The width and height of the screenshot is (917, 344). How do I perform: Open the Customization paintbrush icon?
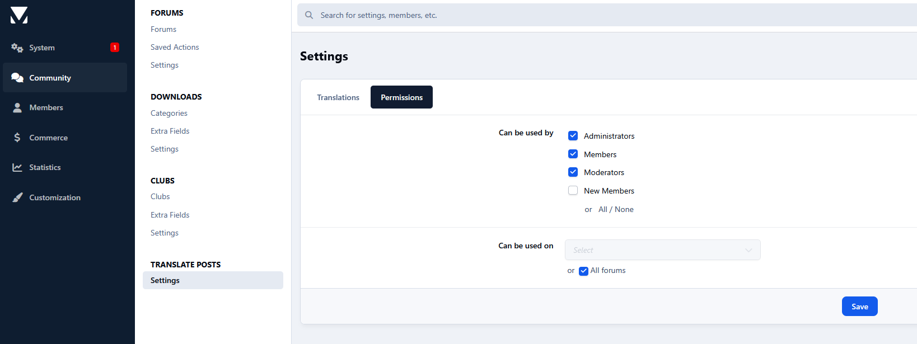click(x=17, y=197)
